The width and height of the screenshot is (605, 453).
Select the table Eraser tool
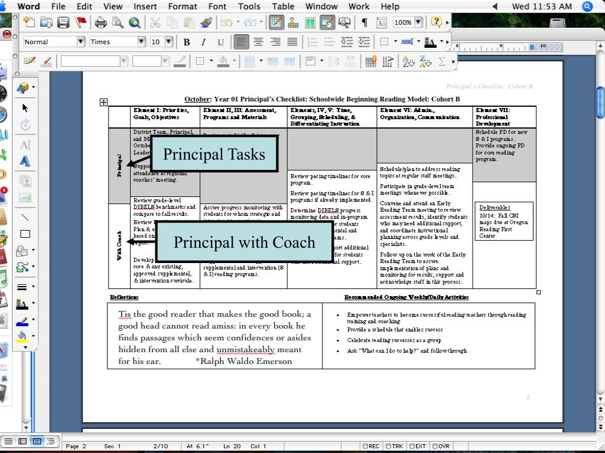(x=46, y=61)
